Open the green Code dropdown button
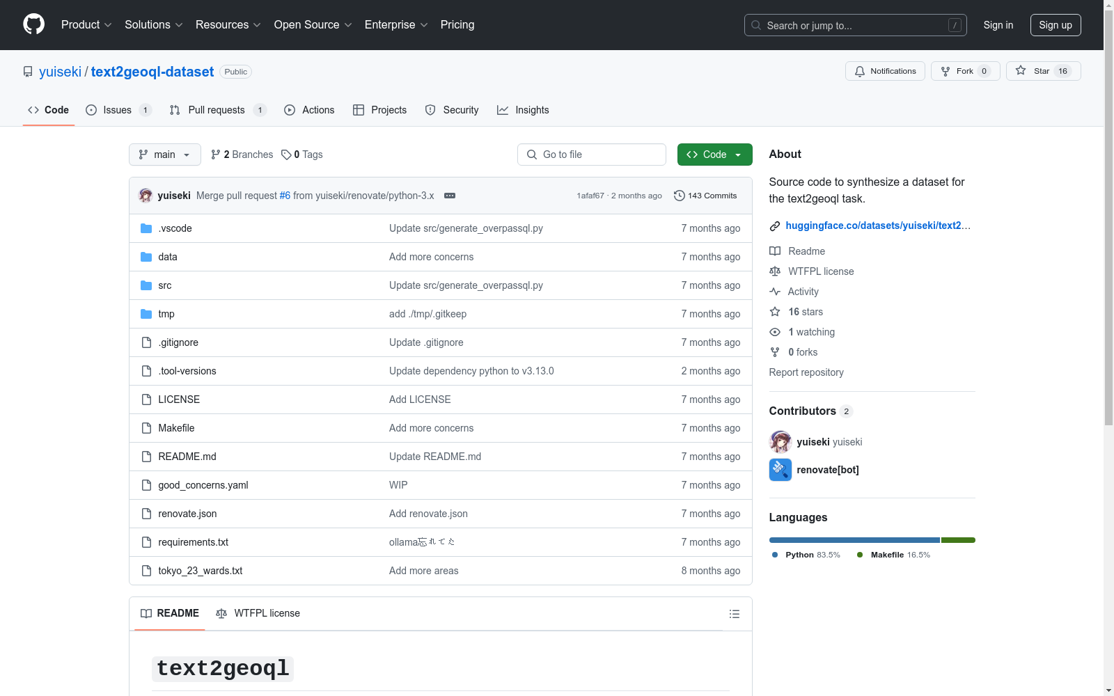The width and height of the screenshot is (1114, 696). (x=714, y=155)
